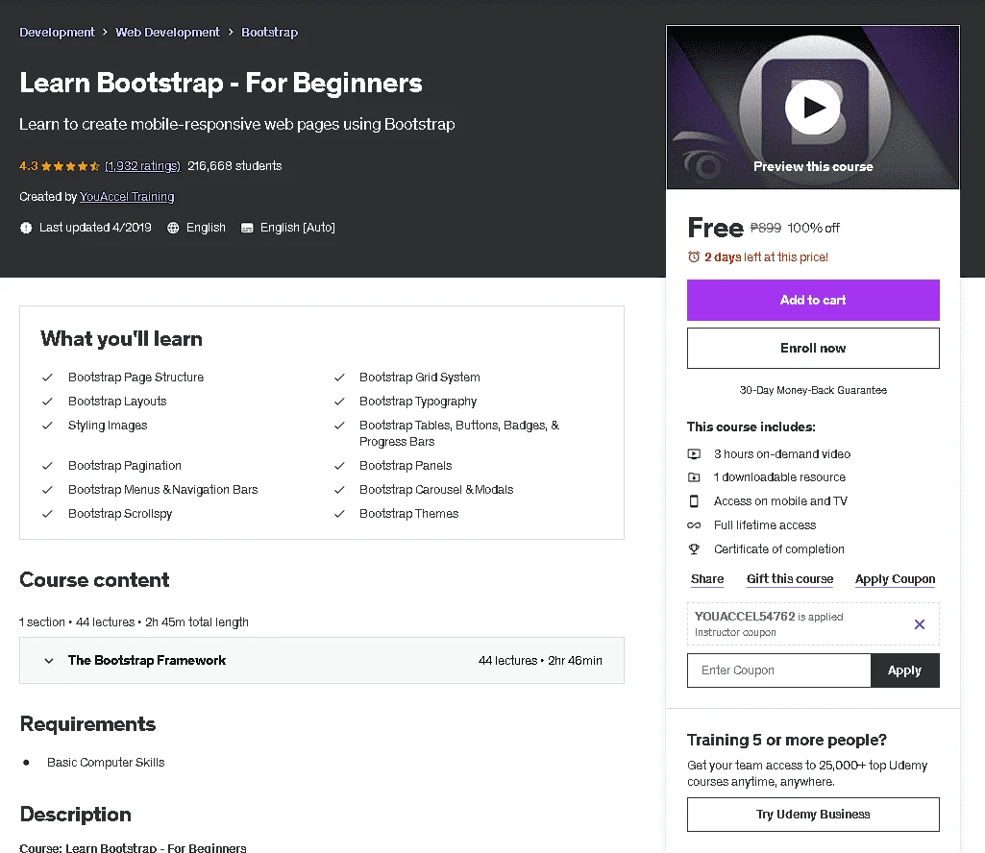Image resolution: width=985 pixels, height=853 pixels.
Task: Click the 216,668 students text
Action: tap(234, 166)
